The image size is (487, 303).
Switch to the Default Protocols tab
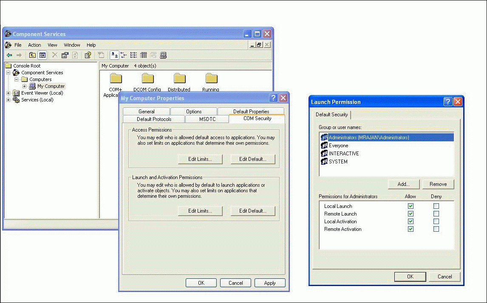(x=154, y=119)
